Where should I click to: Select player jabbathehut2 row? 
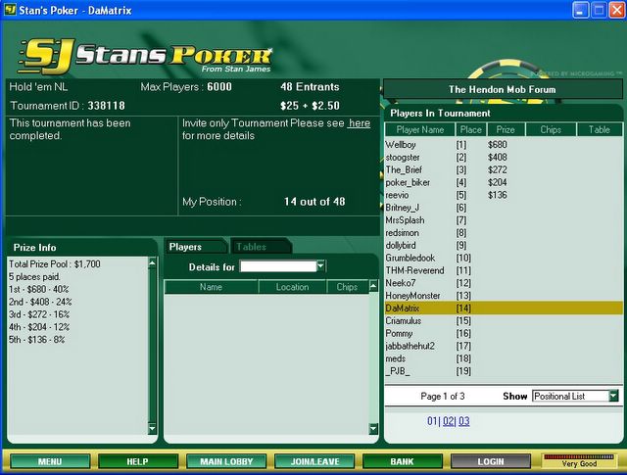[x=504, y=346]
